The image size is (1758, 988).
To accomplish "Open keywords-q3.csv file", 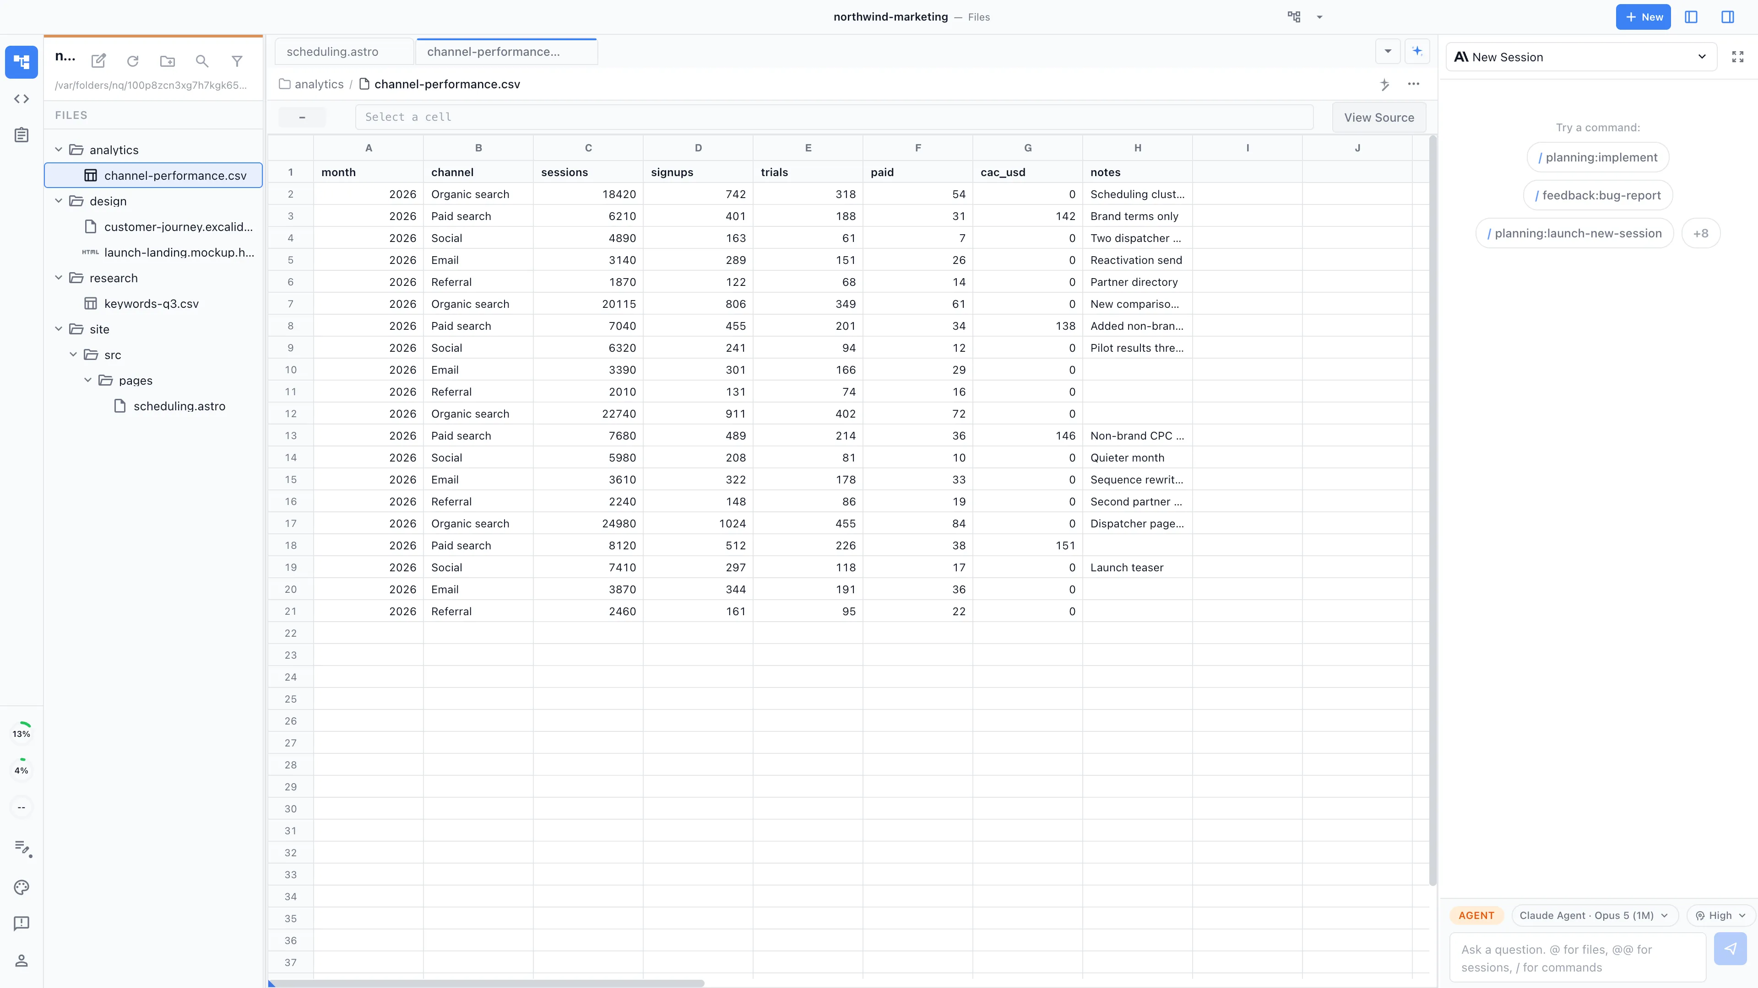I will tap(153, 303).
